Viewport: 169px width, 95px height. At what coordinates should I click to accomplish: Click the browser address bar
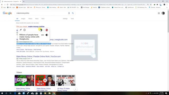click(79, 4)
